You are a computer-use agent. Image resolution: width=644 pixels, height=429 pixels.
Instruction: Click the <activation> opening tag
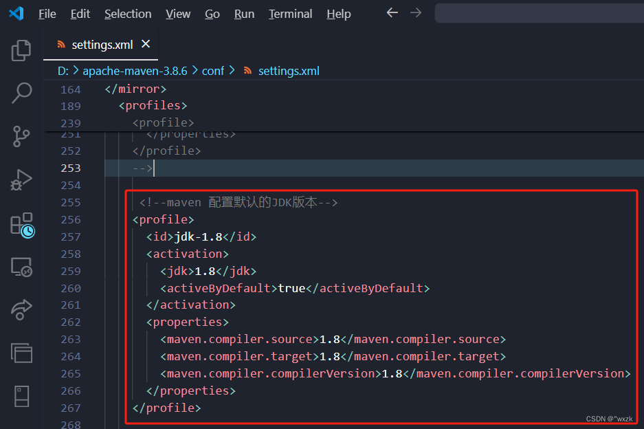tap(187, 254)
